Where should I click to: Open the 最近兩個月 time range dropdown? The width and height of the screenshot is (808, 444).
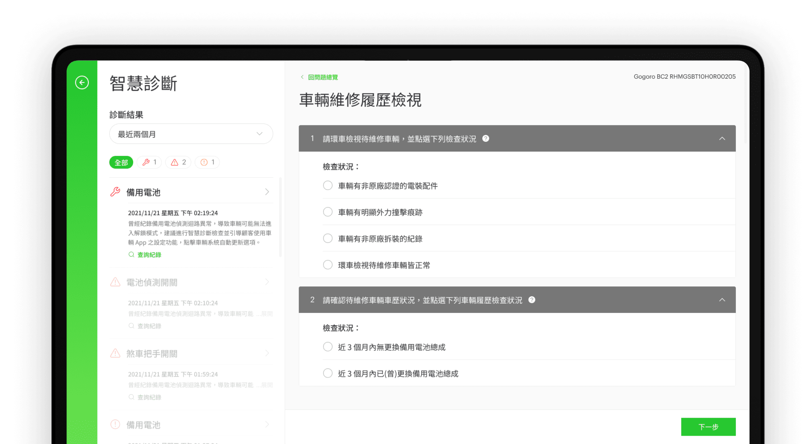191,134
